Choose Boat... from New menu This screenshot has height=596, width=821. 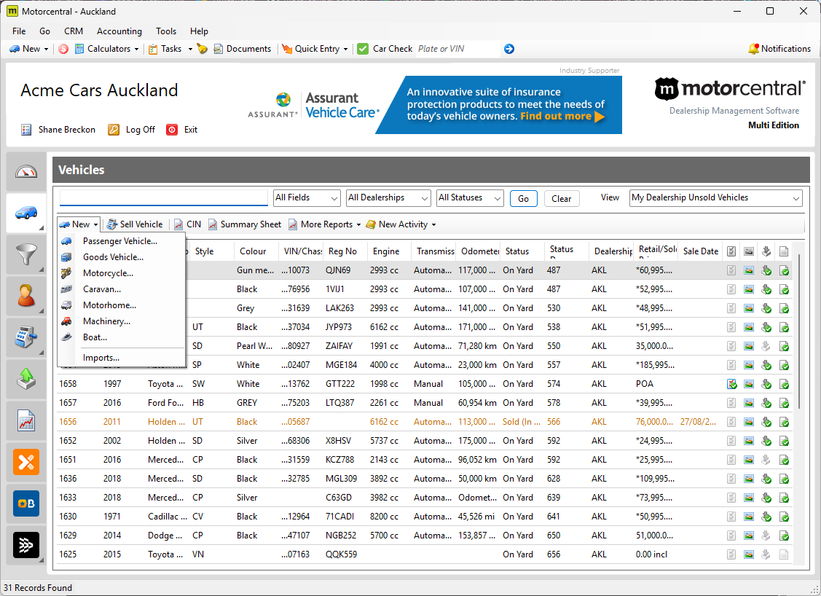[x=121, y=337]
